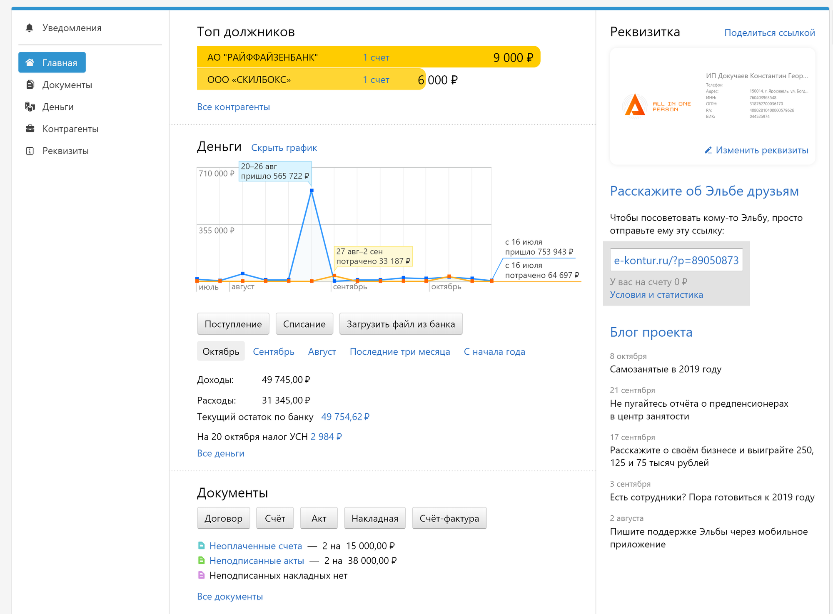The height and width of the screenshot is (614, 833).
Task: Create a new Счёт-фактура document
Action: coord(449,518)
